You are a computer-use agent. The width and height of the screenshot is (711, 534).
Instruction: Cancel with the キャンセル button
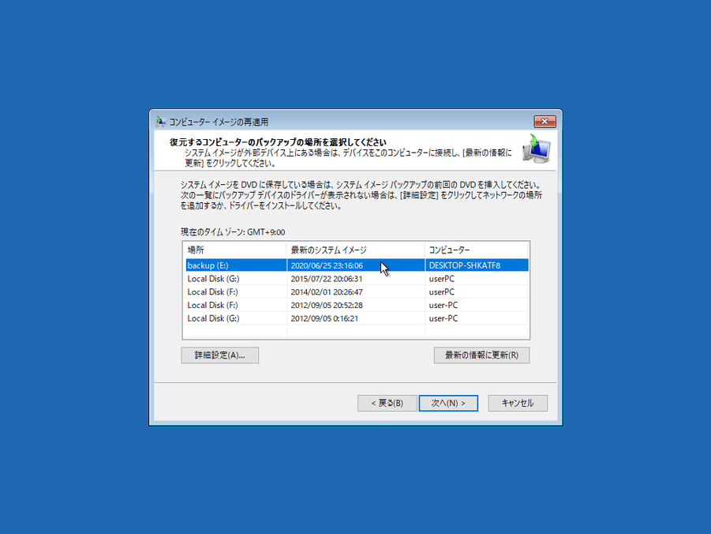pyautogui.click(x=518, y=403)
